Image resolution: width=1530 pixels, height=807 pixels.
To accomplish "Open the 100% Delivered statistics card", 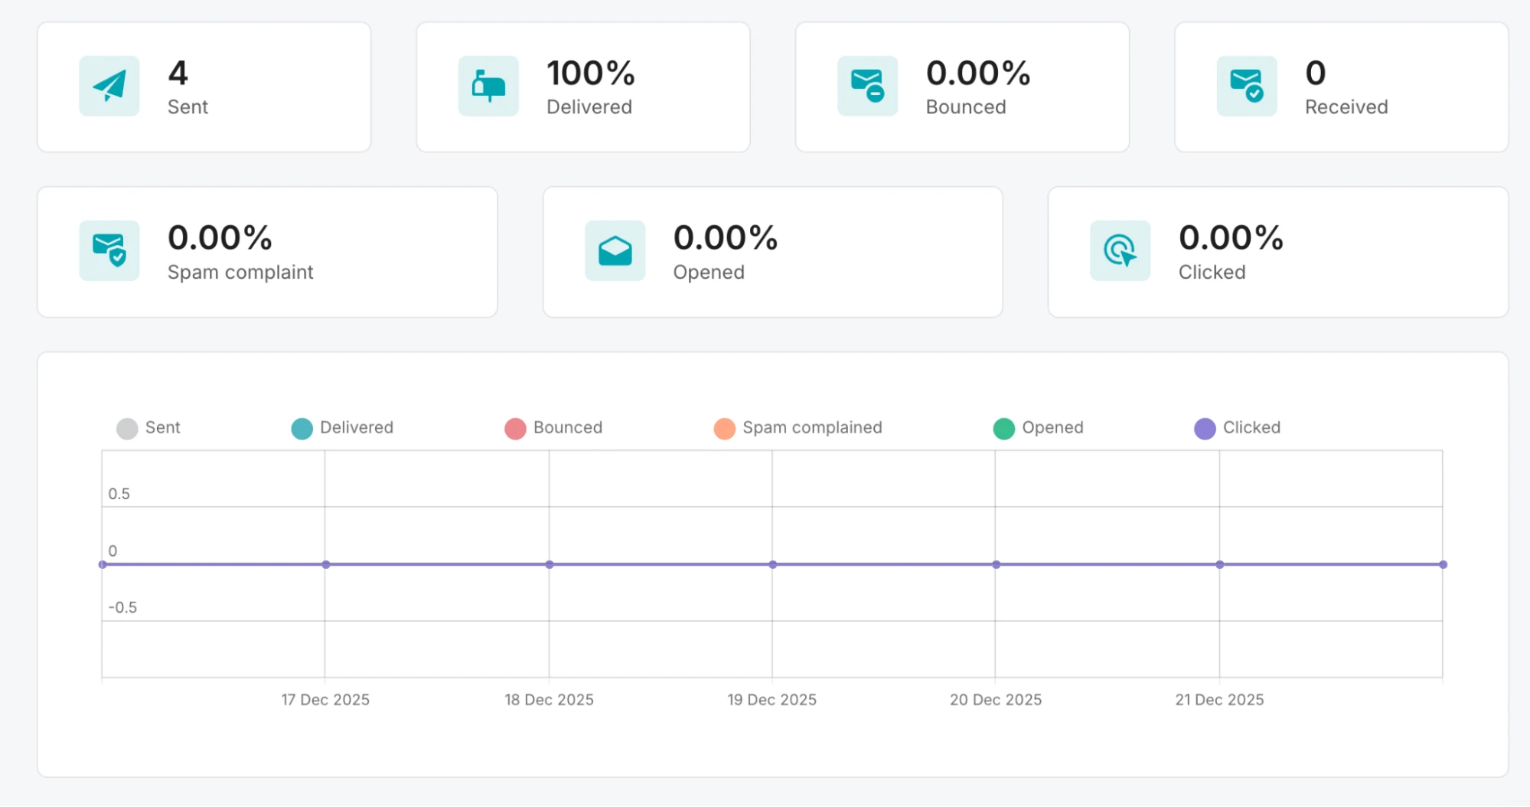I will [583, 86].
